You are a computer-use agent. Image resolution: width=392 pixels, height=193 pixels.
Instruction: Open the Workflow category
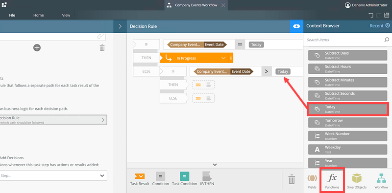381,181
